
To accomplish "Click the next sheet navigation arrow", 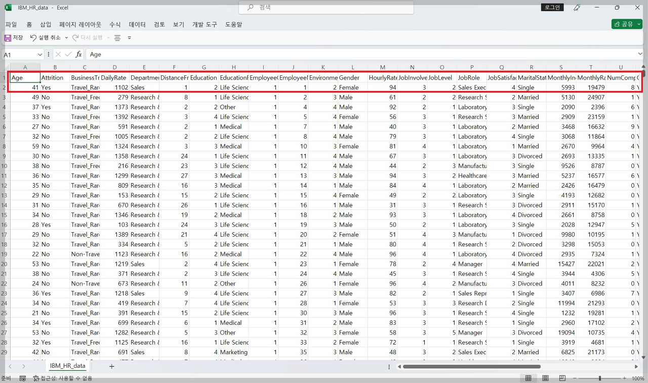I will click(23, 366).
